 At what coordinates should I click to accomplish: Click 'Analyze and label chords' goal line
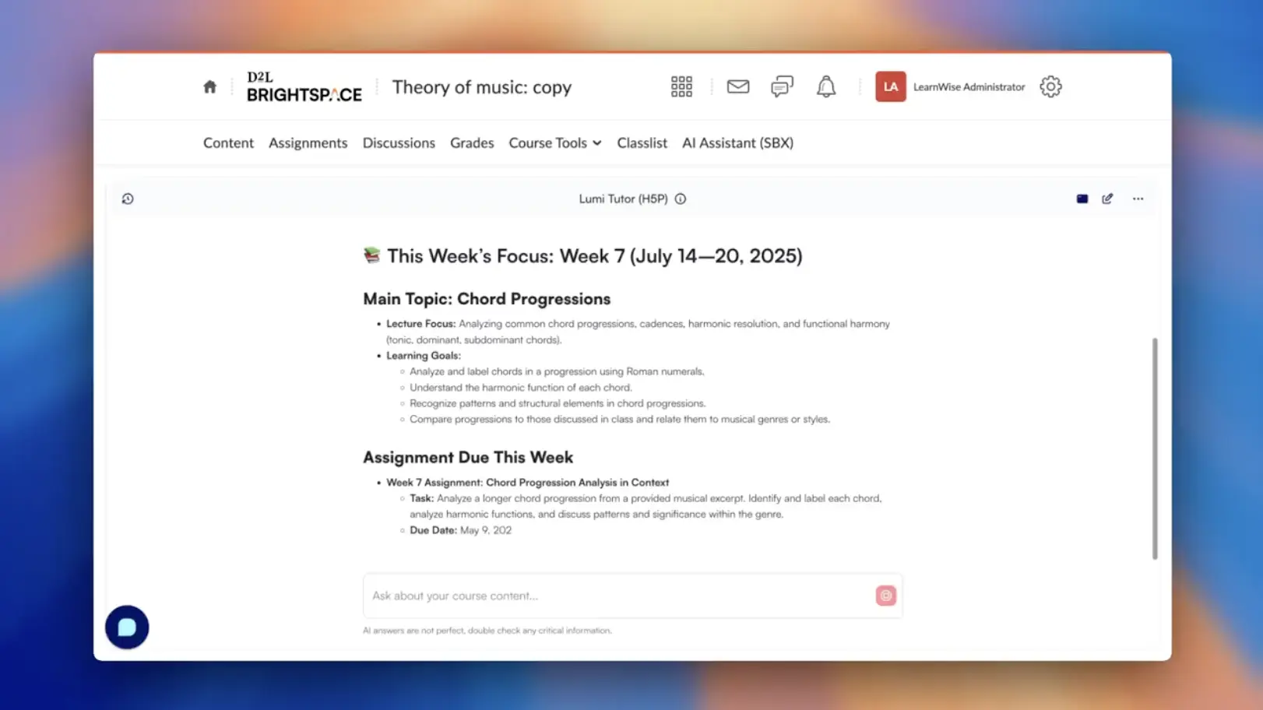pos(557,371)
